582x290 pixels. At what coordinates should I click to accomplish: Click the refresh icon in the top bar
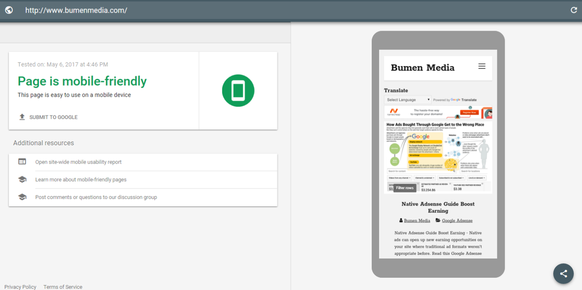click(574, 10)
